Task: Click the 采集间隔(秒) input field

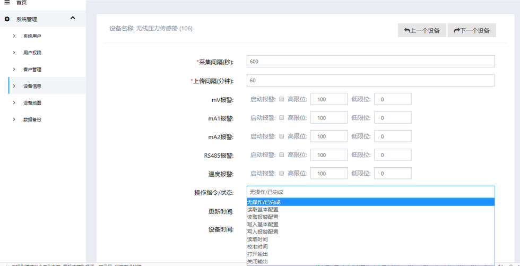Action: pyautogui.click(x=370, y=62)
